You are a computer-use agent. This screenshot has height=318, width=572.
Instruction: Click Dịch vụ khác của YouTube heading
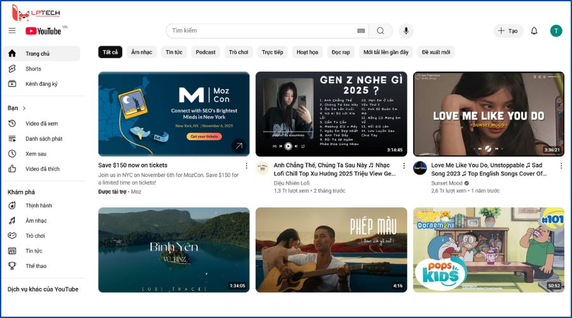pos(43,289)
